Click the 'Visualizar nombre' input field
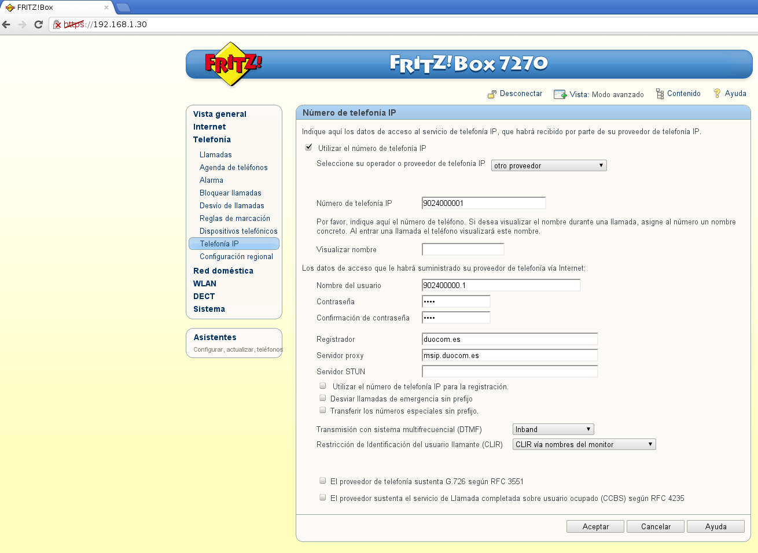 (x=463, y=249)
